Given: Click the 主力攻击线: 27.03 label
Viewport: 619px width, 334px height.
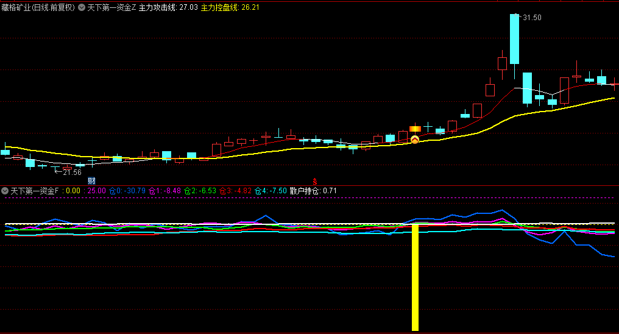Looking at the screenshot, I should (x=168, y=7).
